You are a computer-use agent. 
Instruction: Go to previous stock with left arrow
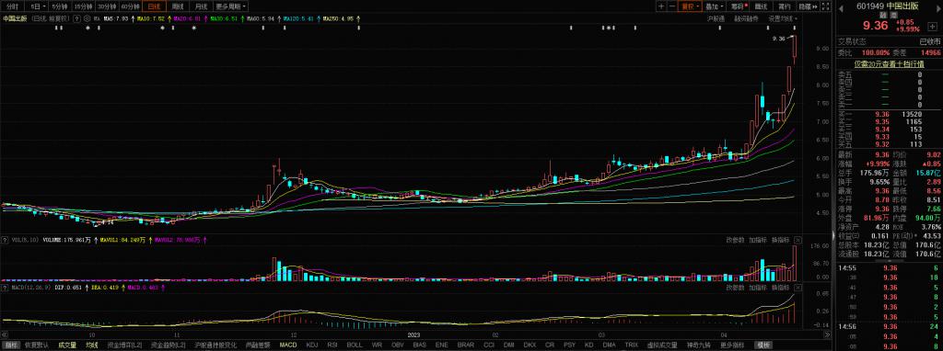pyautogui.click(x=842, y=8)
